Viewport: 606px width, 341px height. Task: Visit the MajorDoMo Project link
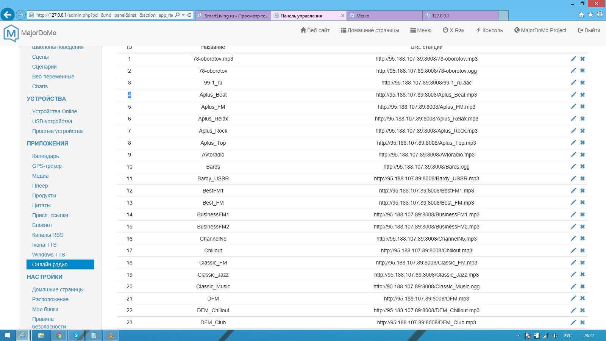pyautogui.click(x=540, y=30)
